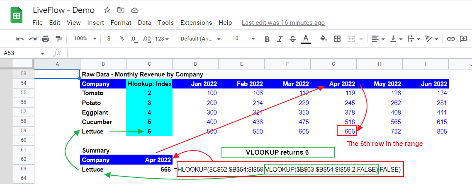Click the merge cells icon

(x=351, y=39)
